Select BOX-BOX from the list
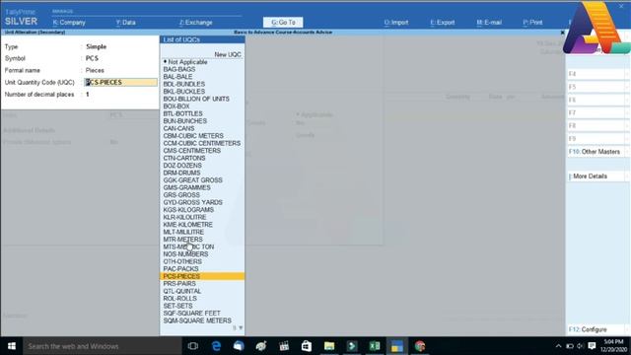This screenshot has height=355, width=631. [x=176, y=106]
